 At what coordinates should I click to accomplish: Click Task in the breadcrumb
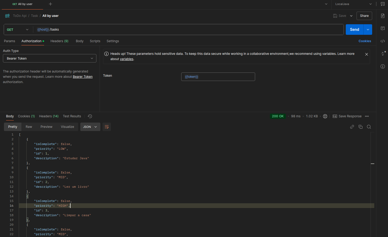click(x=34, y=16)
